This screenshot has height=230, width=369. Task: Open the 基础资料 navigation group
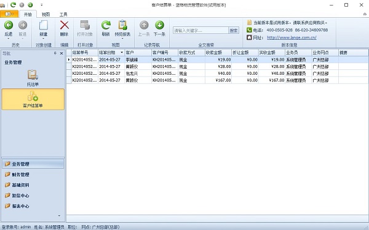(x=33, y=185)
